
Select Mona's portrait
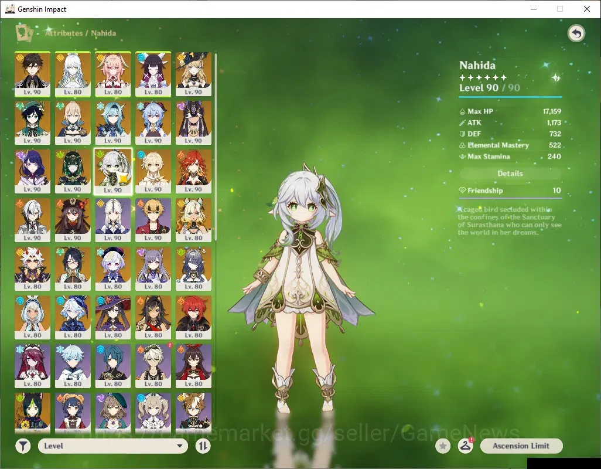tap(113, 318)
